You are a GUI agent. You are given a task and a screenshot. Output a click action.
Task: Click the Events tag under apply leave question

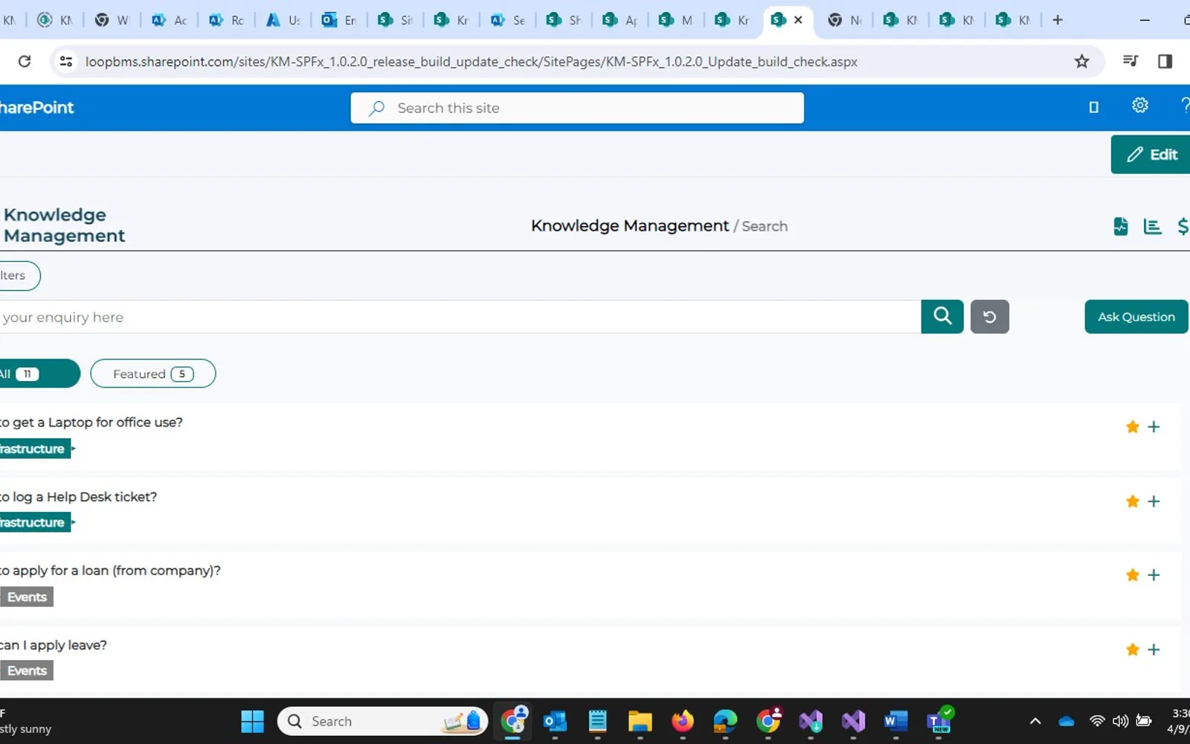27,670
